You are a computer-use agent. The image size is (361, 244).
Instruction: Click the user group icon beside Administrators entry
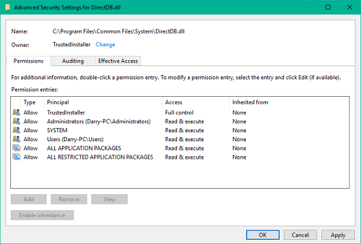click(16, 121)
